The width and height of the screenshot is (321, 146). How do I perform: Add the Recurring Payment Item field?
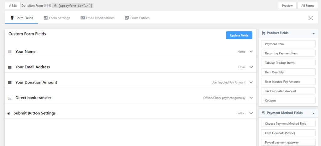(288, 53)
